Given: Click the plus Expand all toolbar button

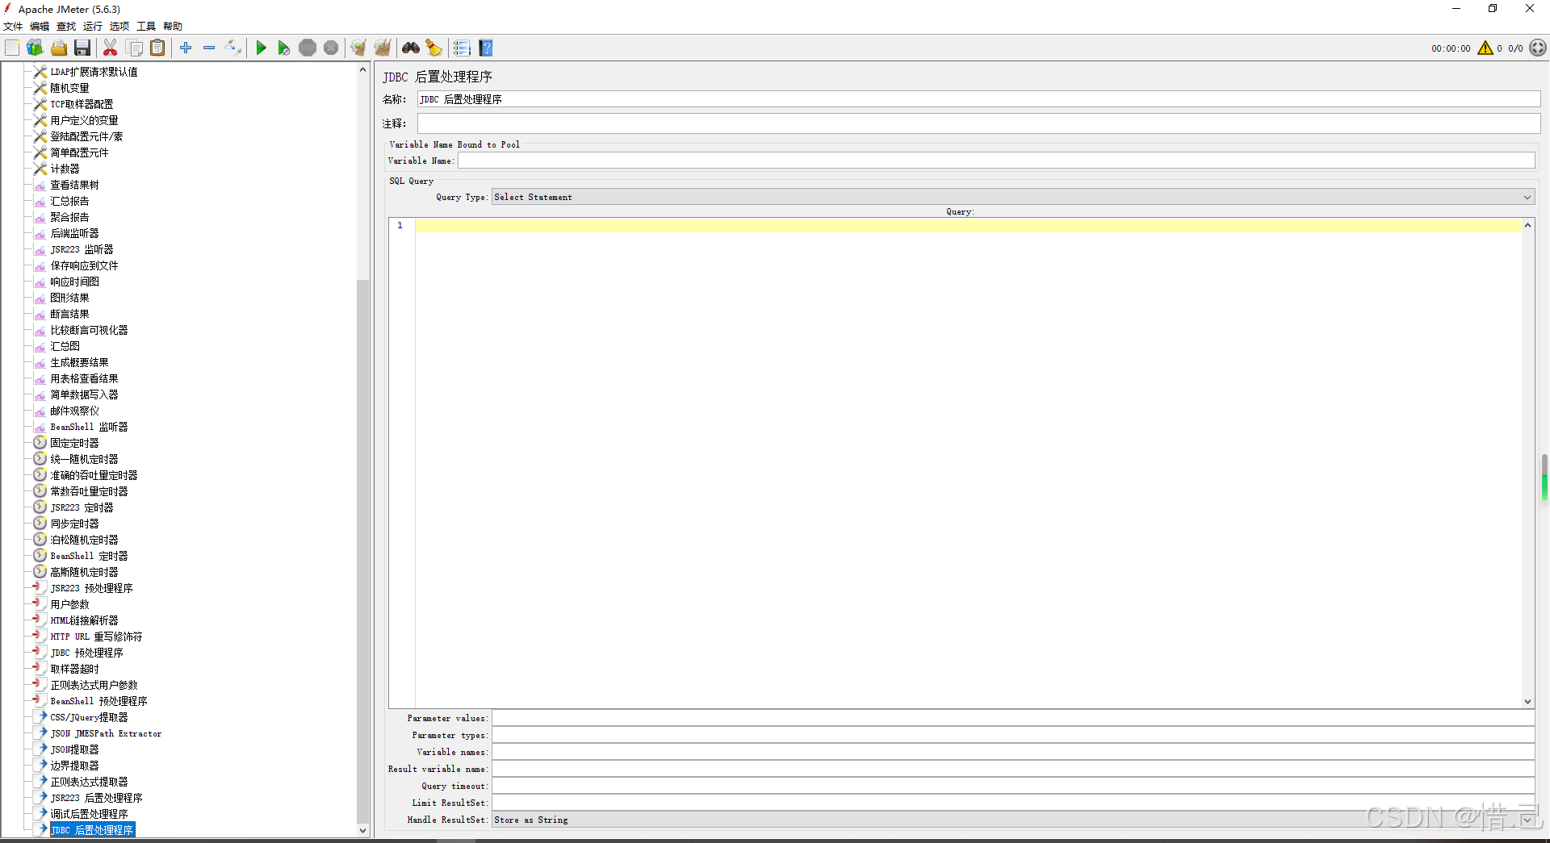Looking at the screenshot, I should click(186, 48).
